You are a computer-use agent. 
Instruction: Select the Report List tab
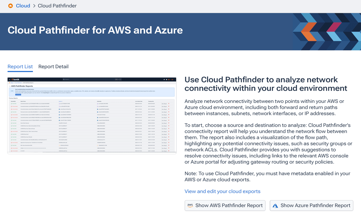pyautogui.click(x=20, y=66)
